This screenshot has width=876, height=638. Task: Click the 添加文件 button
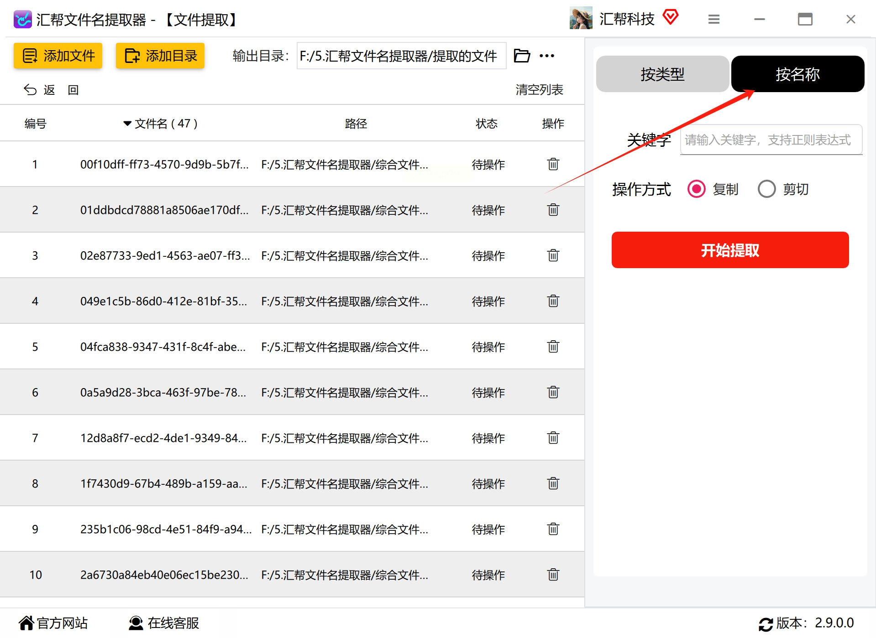(x=58, y=56)
